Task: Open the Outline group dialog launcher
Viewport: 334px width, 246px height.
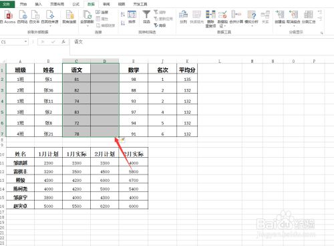Action: pos(321,33)
